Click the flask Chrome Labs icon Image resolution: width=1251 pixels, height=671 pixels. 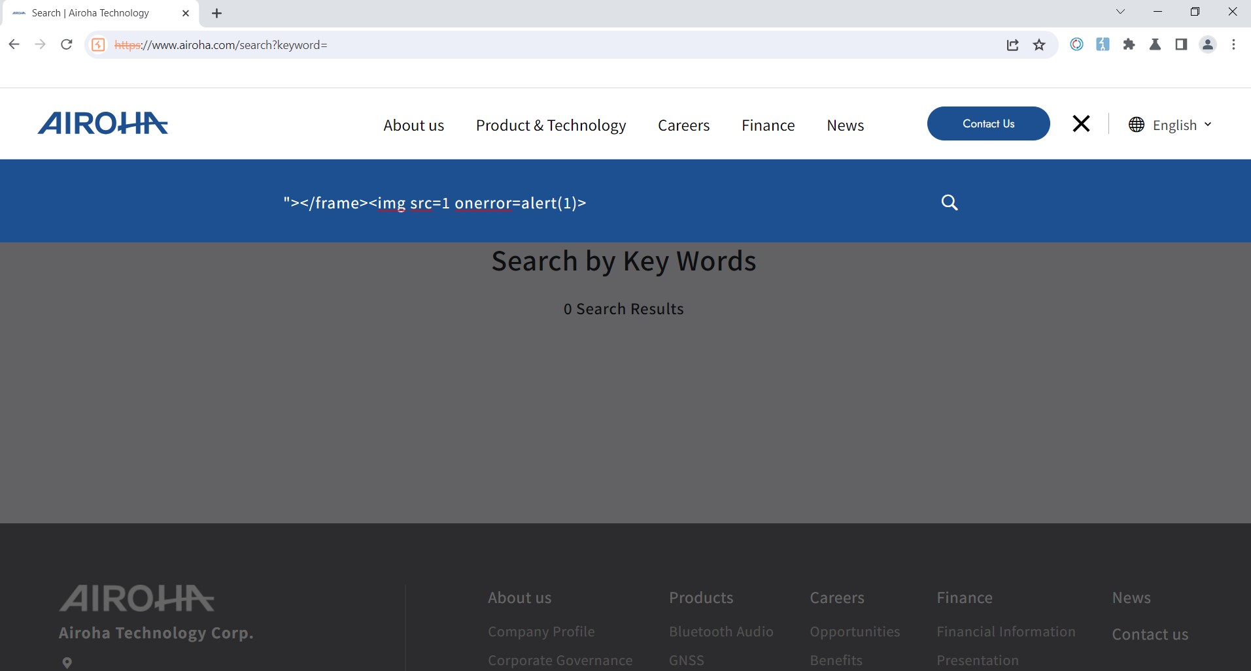pyautogui.click(x=1155, y=44)
